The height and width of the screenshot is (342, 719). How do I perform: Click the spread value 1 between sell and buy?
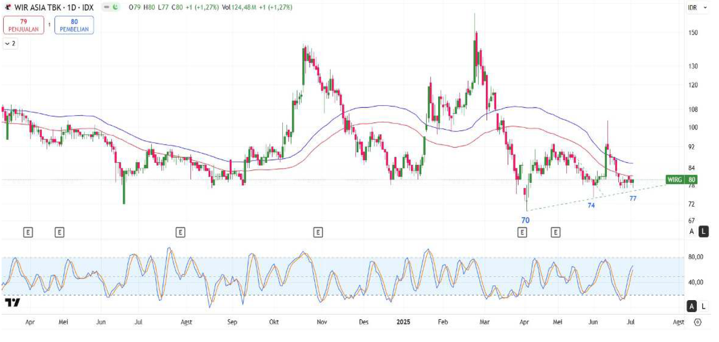pyautogui.click(x=49, y=25)
